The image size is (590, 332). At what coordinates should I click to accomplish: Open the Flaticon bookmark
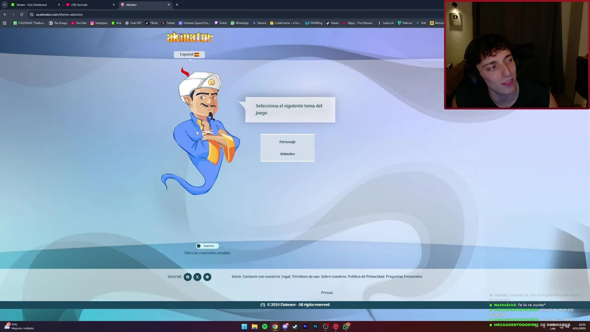[405, 23]
